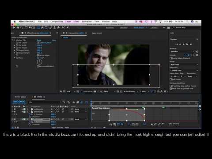This screenshot has height=159, width=212.
Task: Open the Layer menu
Action: [68, 22]
